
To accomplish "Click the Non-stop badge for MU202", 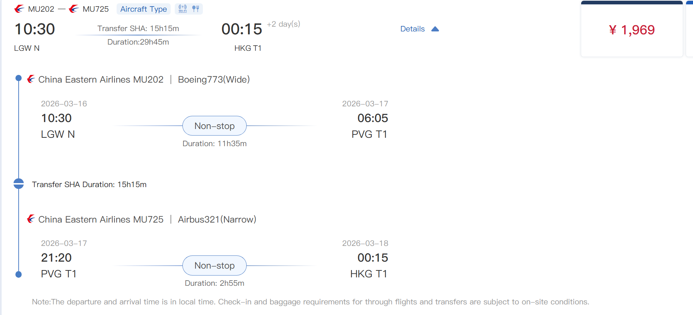I will point(215,126).
